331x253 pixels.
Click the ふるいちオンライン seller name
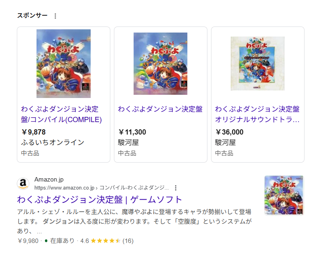(53, 143)
